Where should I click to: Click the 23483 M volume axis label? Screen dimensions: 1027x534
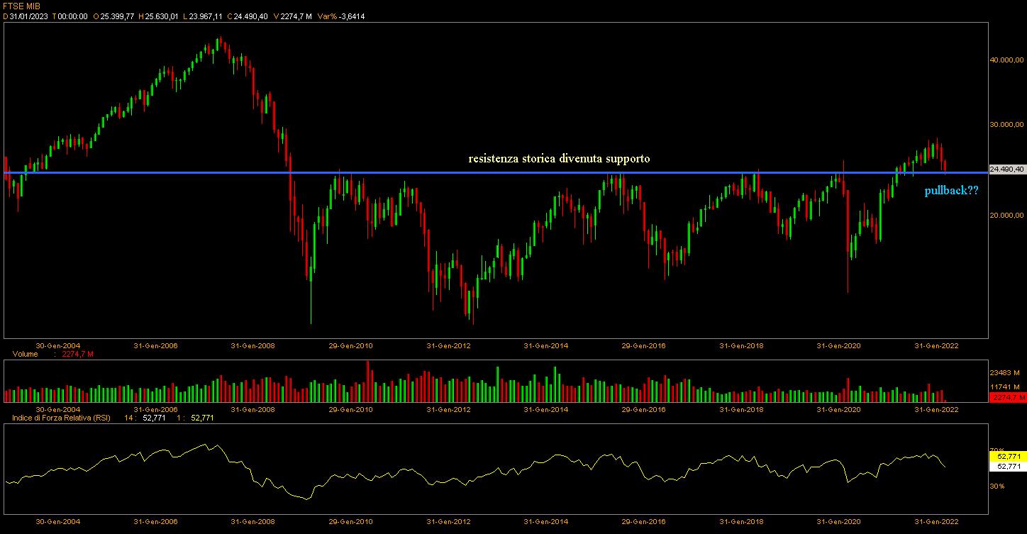click(1004, 372)
